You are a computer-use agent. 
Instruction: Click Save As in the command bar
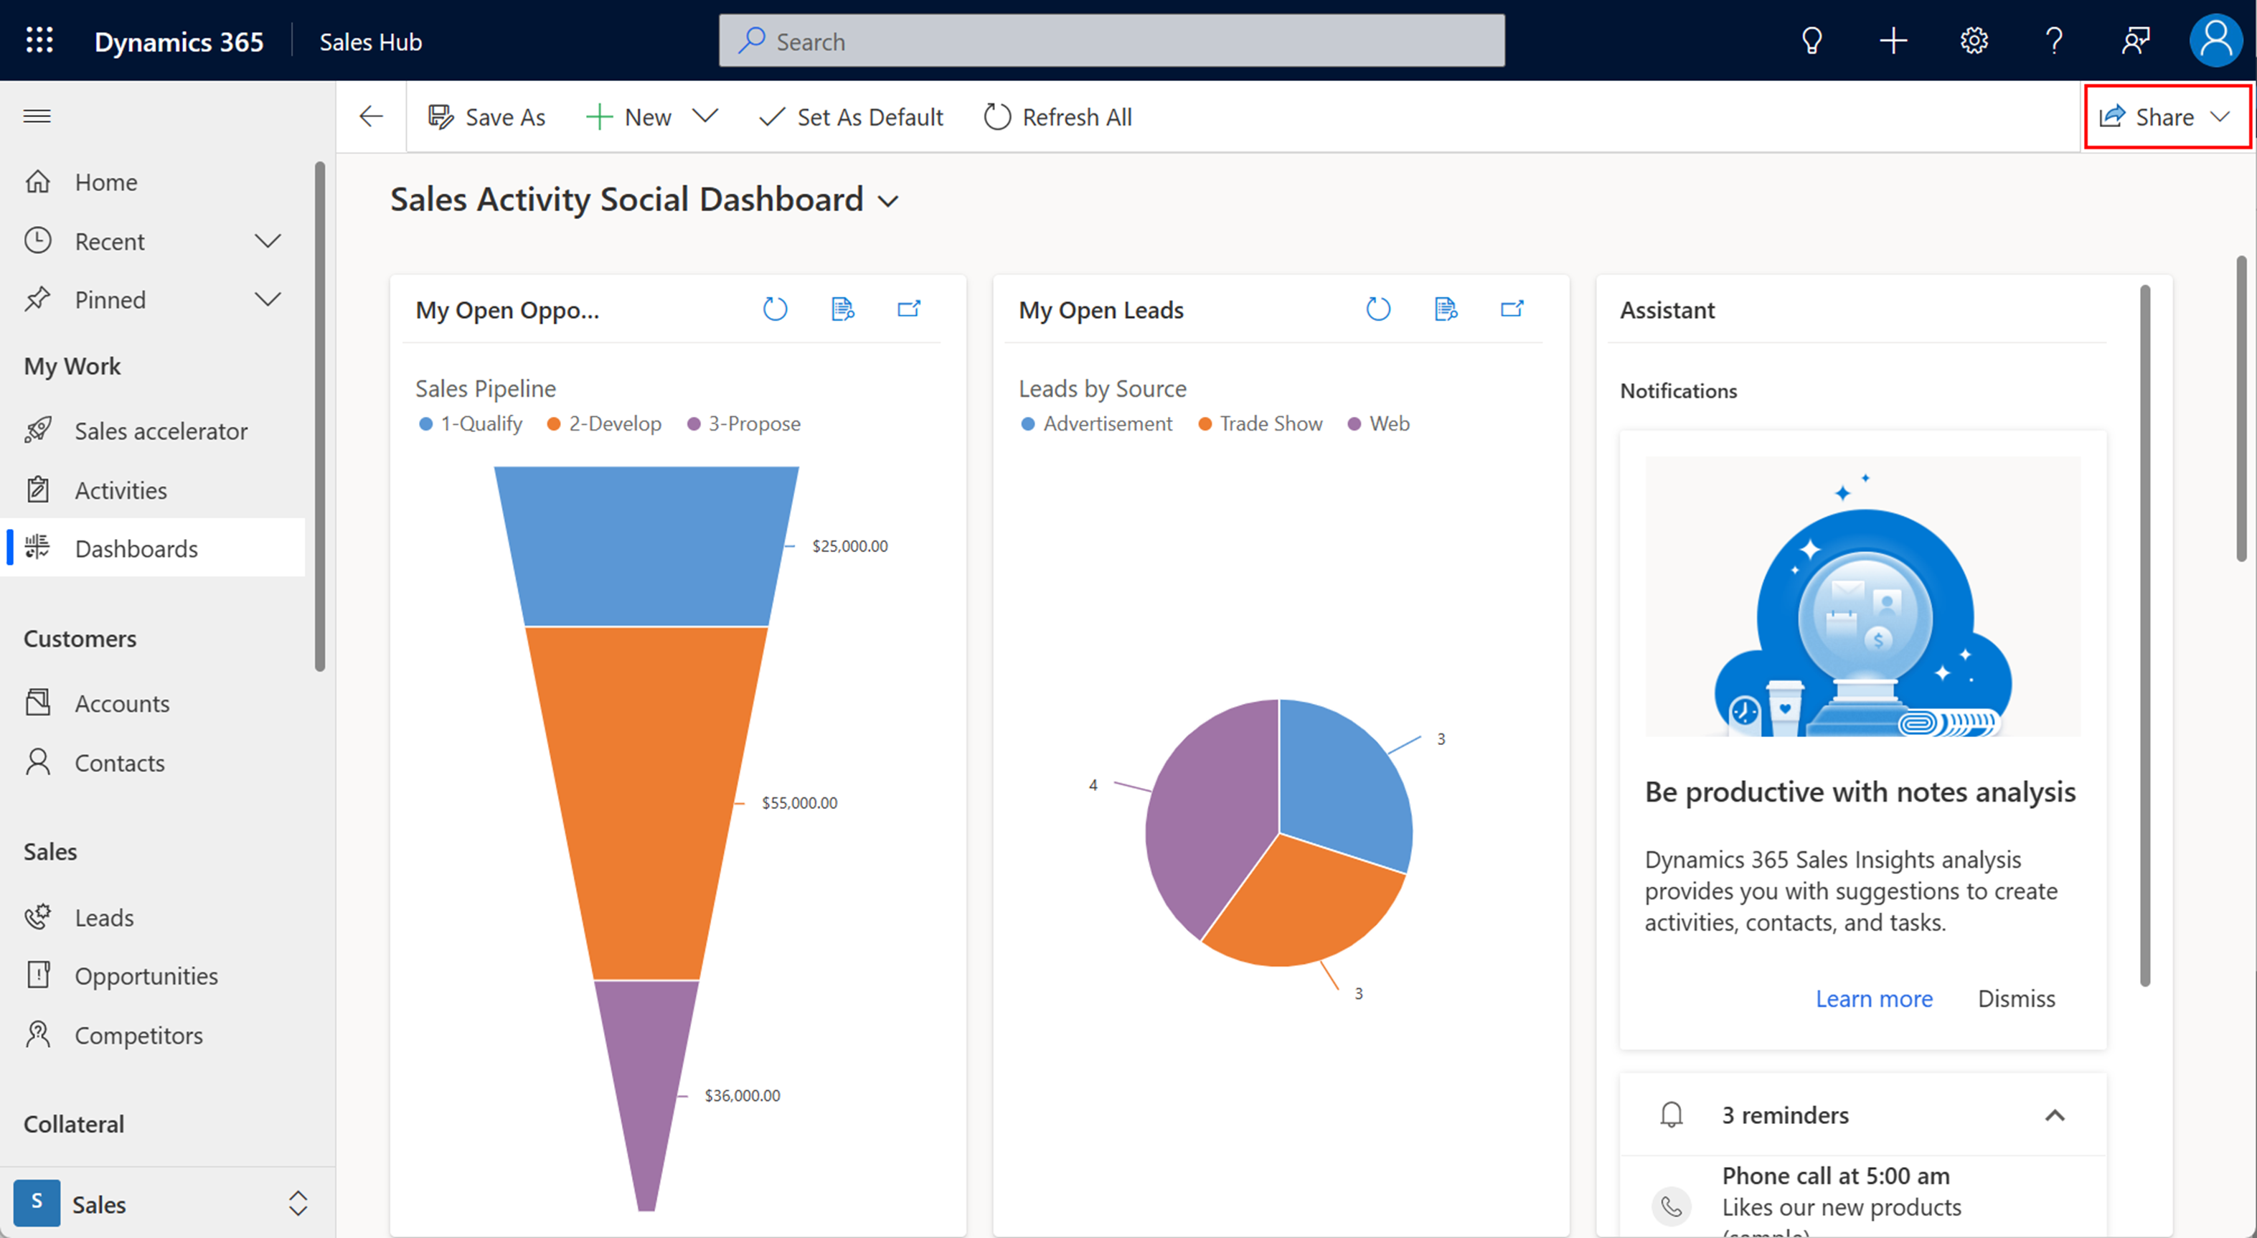click(x=486, y=116)
